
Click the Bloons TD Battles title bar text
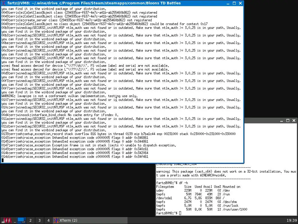94,3
